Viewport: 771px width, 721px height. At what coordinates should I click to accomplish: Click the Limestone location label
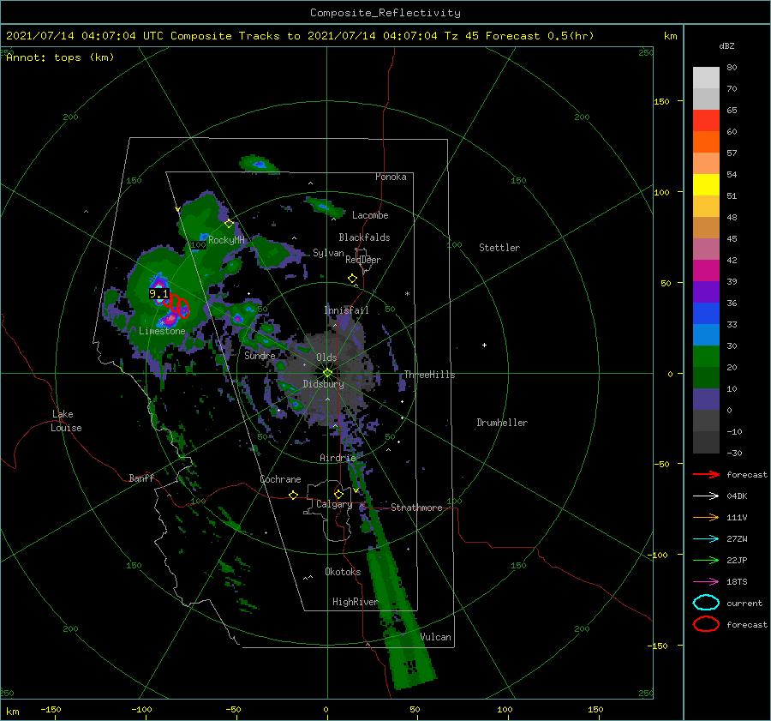162,331
